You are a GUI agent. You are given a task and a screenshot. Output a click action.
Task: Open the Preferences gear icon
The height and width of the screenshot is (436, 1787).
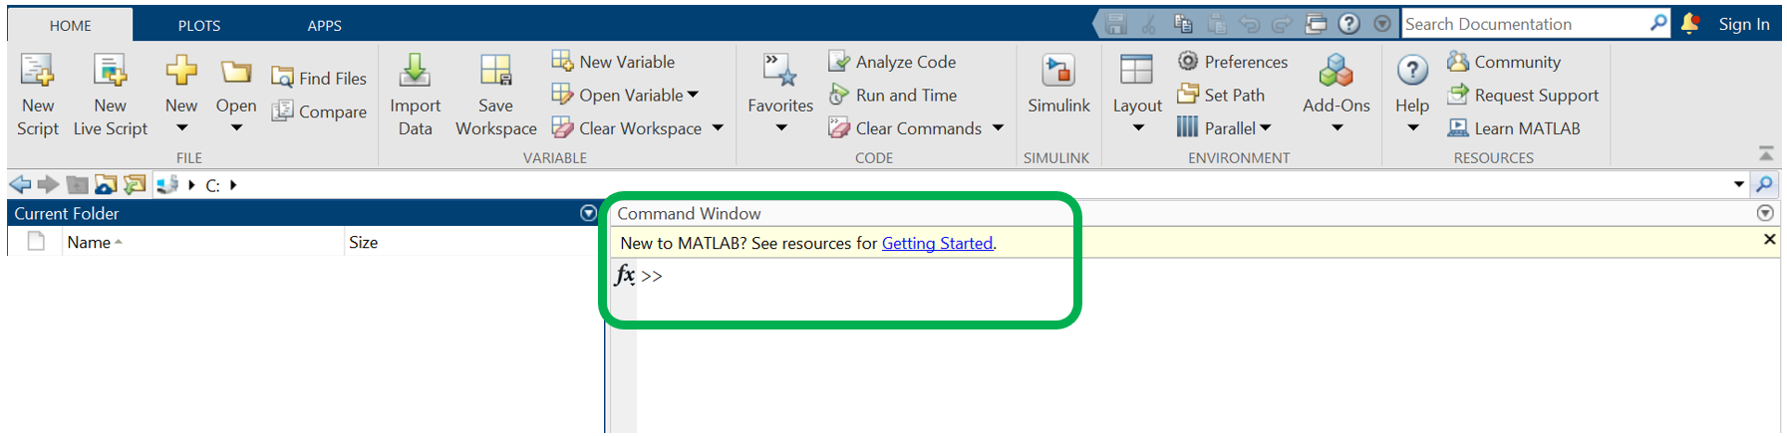tap(1187, 62)
